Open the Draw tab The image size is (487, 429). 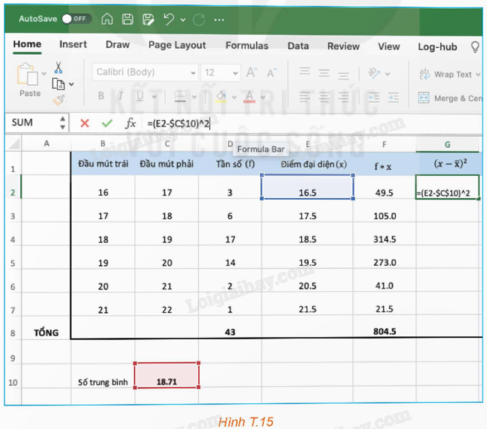point(117,45)
